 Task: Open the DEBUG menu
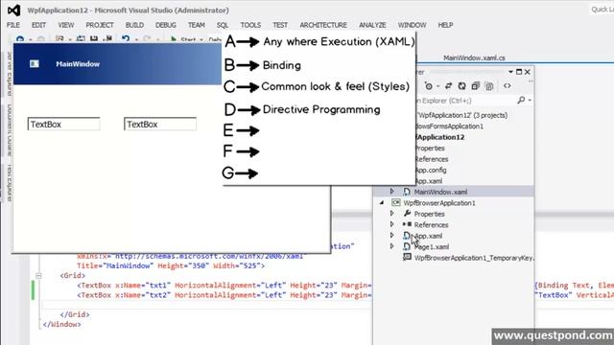(166, 25)
